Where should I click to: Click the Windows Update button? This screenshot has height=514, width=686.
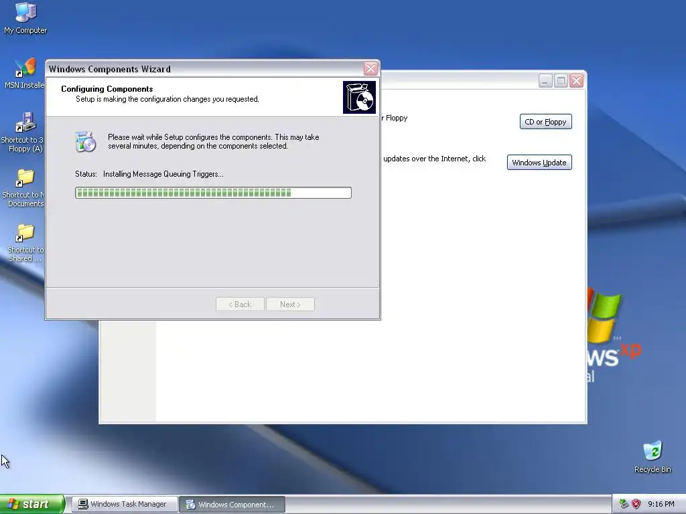(539, 162)
